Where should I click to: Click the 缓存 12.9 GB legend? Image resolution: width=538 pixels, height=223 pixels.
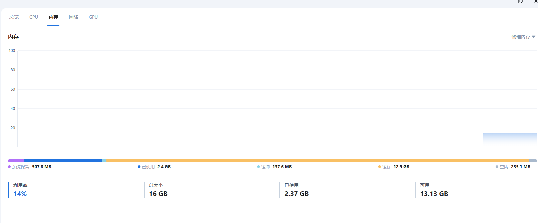click(x=394, y=167)
